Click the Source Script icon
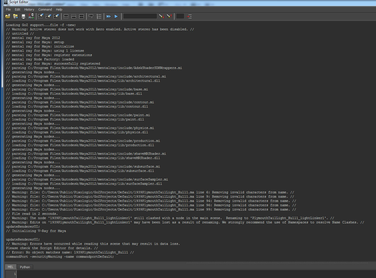 15,16
